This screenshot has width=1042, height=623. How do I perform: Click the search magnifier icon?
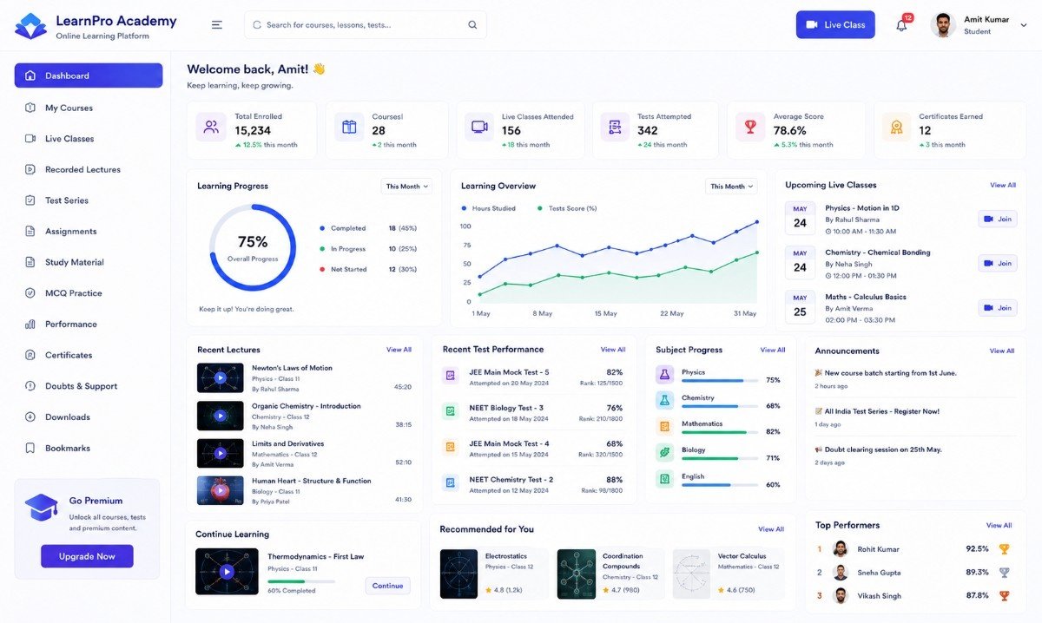[x=472, y=25]
